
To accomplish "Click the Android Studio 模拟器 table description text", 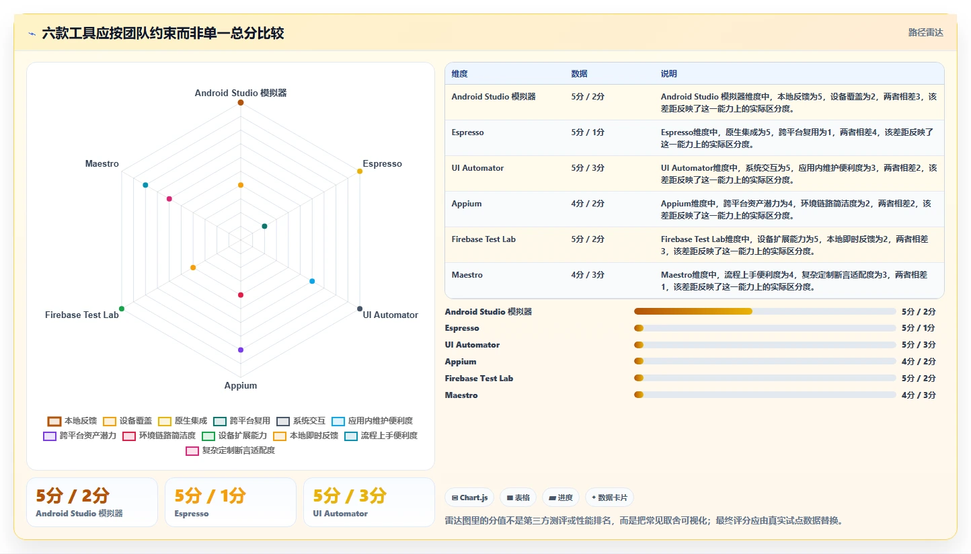I will [x=799, y=102].
